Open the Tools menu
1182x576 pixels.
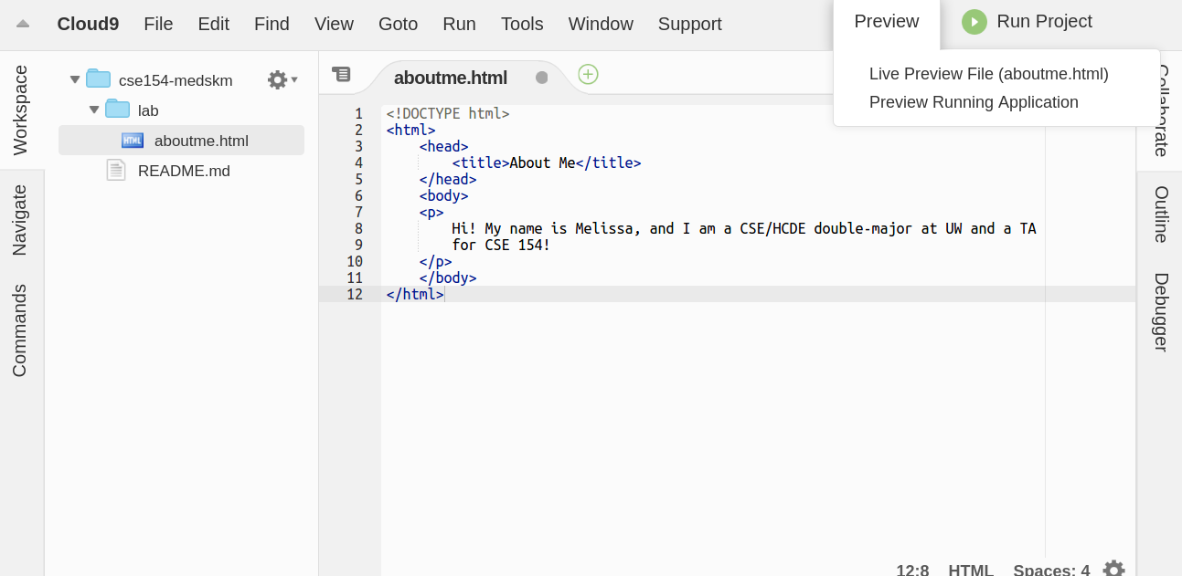click(522, 24)
